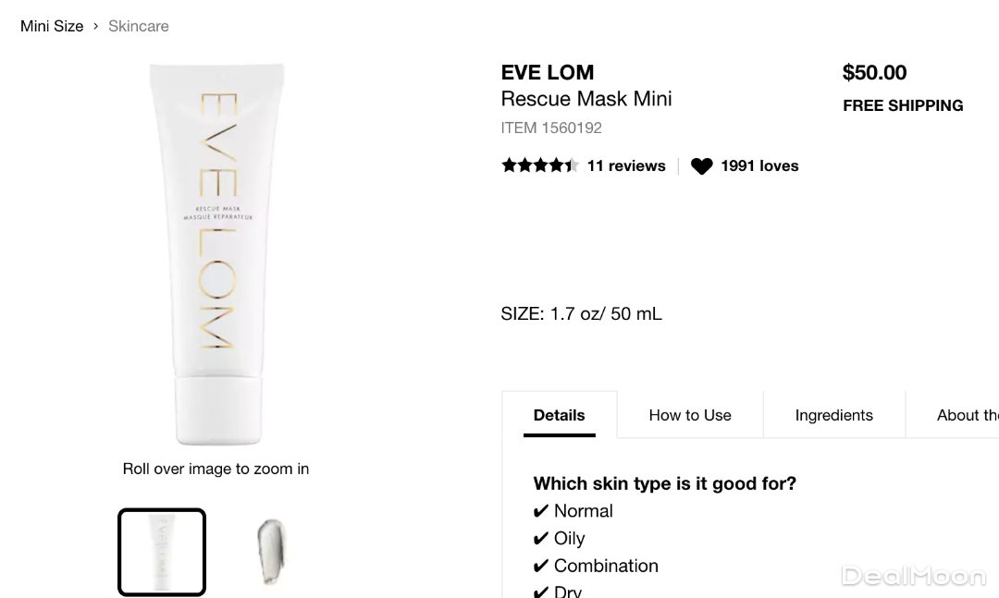Open the 11 reviews link

(x=626, y=166)
